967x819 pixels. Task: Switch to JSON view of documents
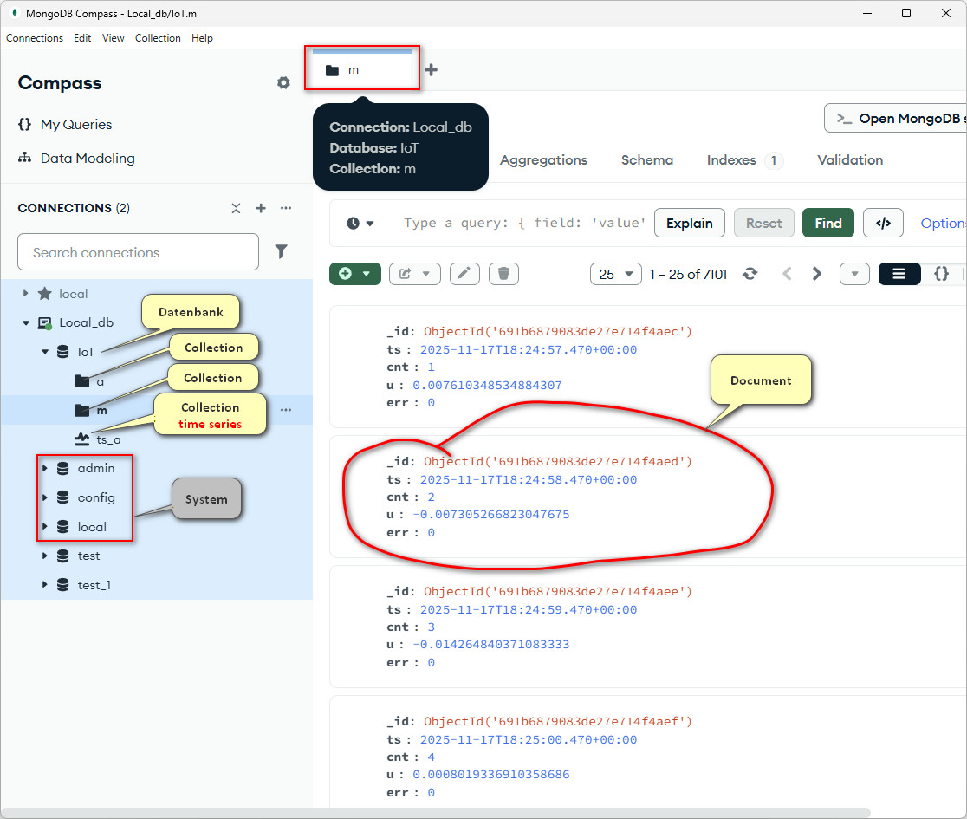click(x=941, y=274)
